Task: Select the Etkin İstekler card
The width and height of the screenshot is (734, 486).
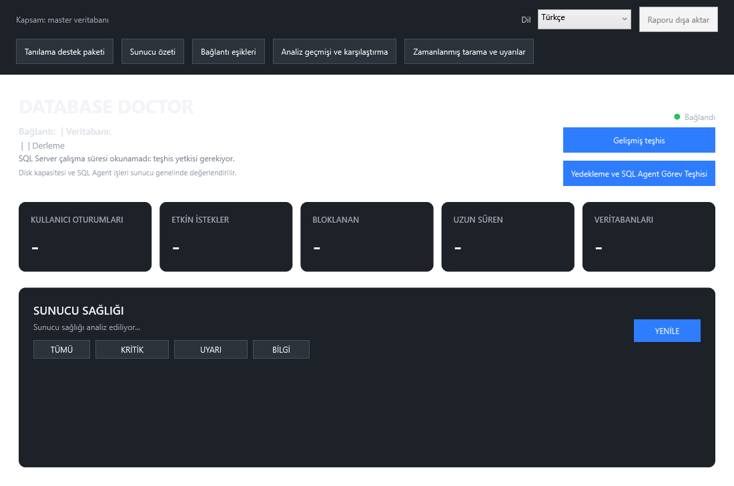Action: (226, 237)
